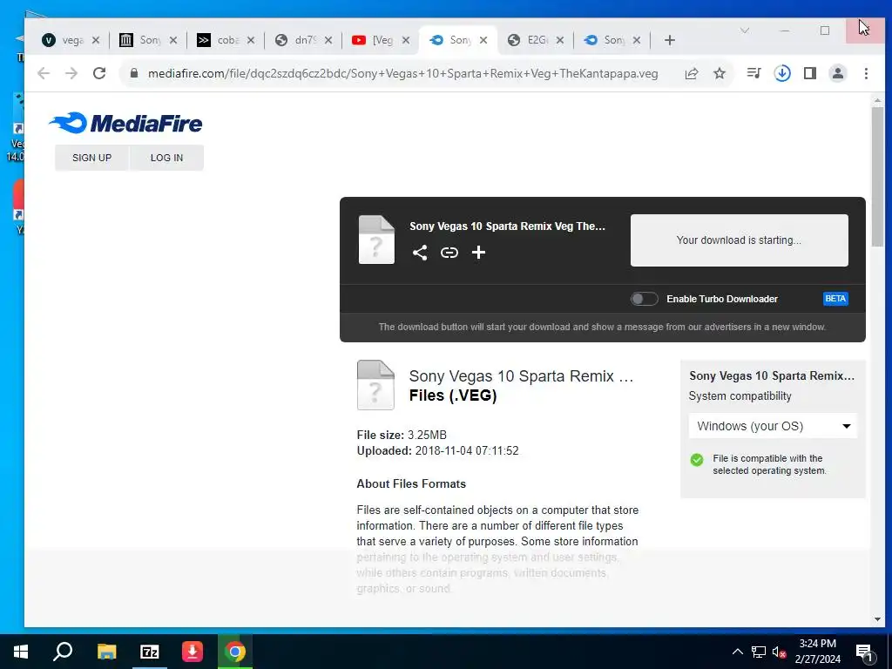The width and height of the screenshot is (892, 669).
Task: Click the share icon in download box
Action: (x=420, y=253)
